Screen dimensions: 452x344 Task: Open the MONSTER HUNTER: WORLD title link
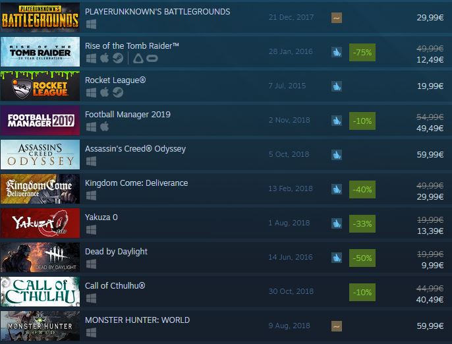click(137, 320)
